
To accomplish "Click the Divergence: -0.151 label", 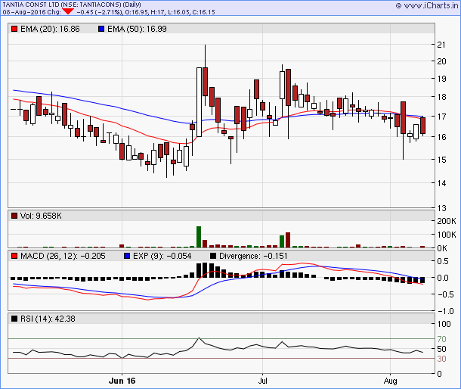I will coord(253,256).
